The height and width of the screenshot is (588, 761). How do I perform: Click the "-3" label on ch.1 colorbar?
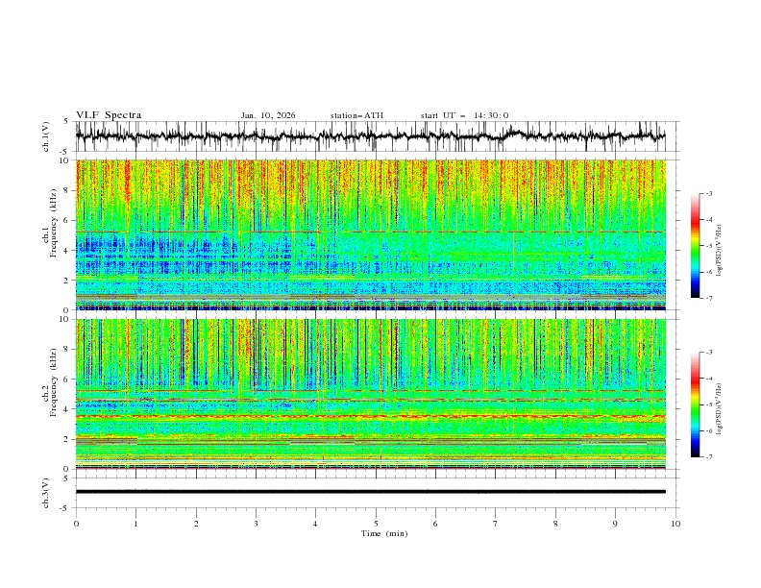(x=709, y=193)
